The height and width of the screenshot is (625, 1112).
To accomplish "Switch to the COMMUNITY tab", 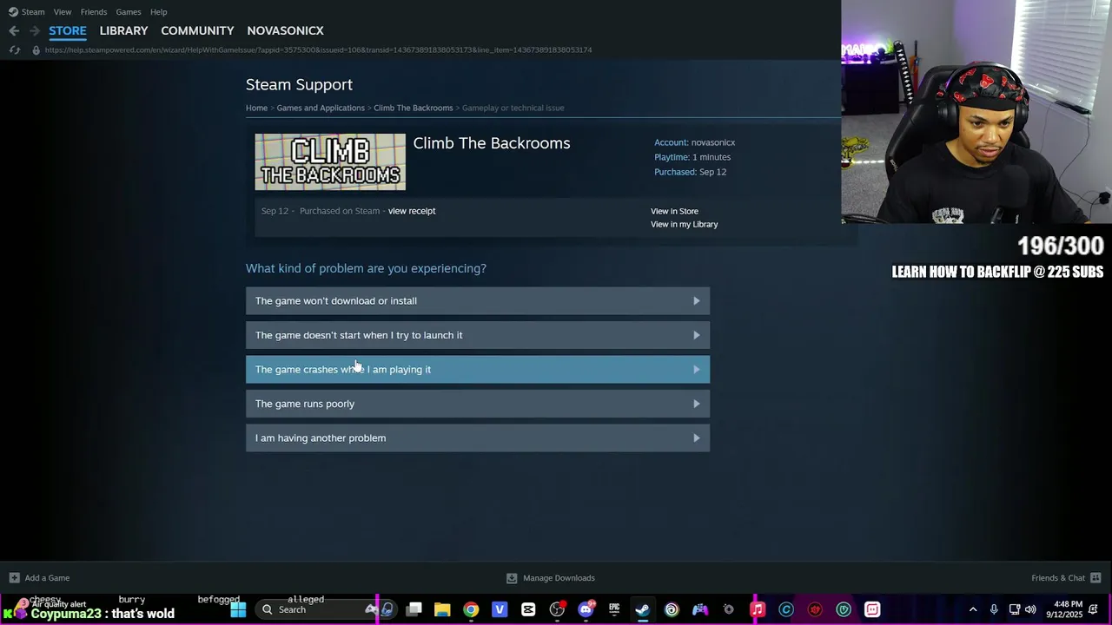I will pos(197,30).
